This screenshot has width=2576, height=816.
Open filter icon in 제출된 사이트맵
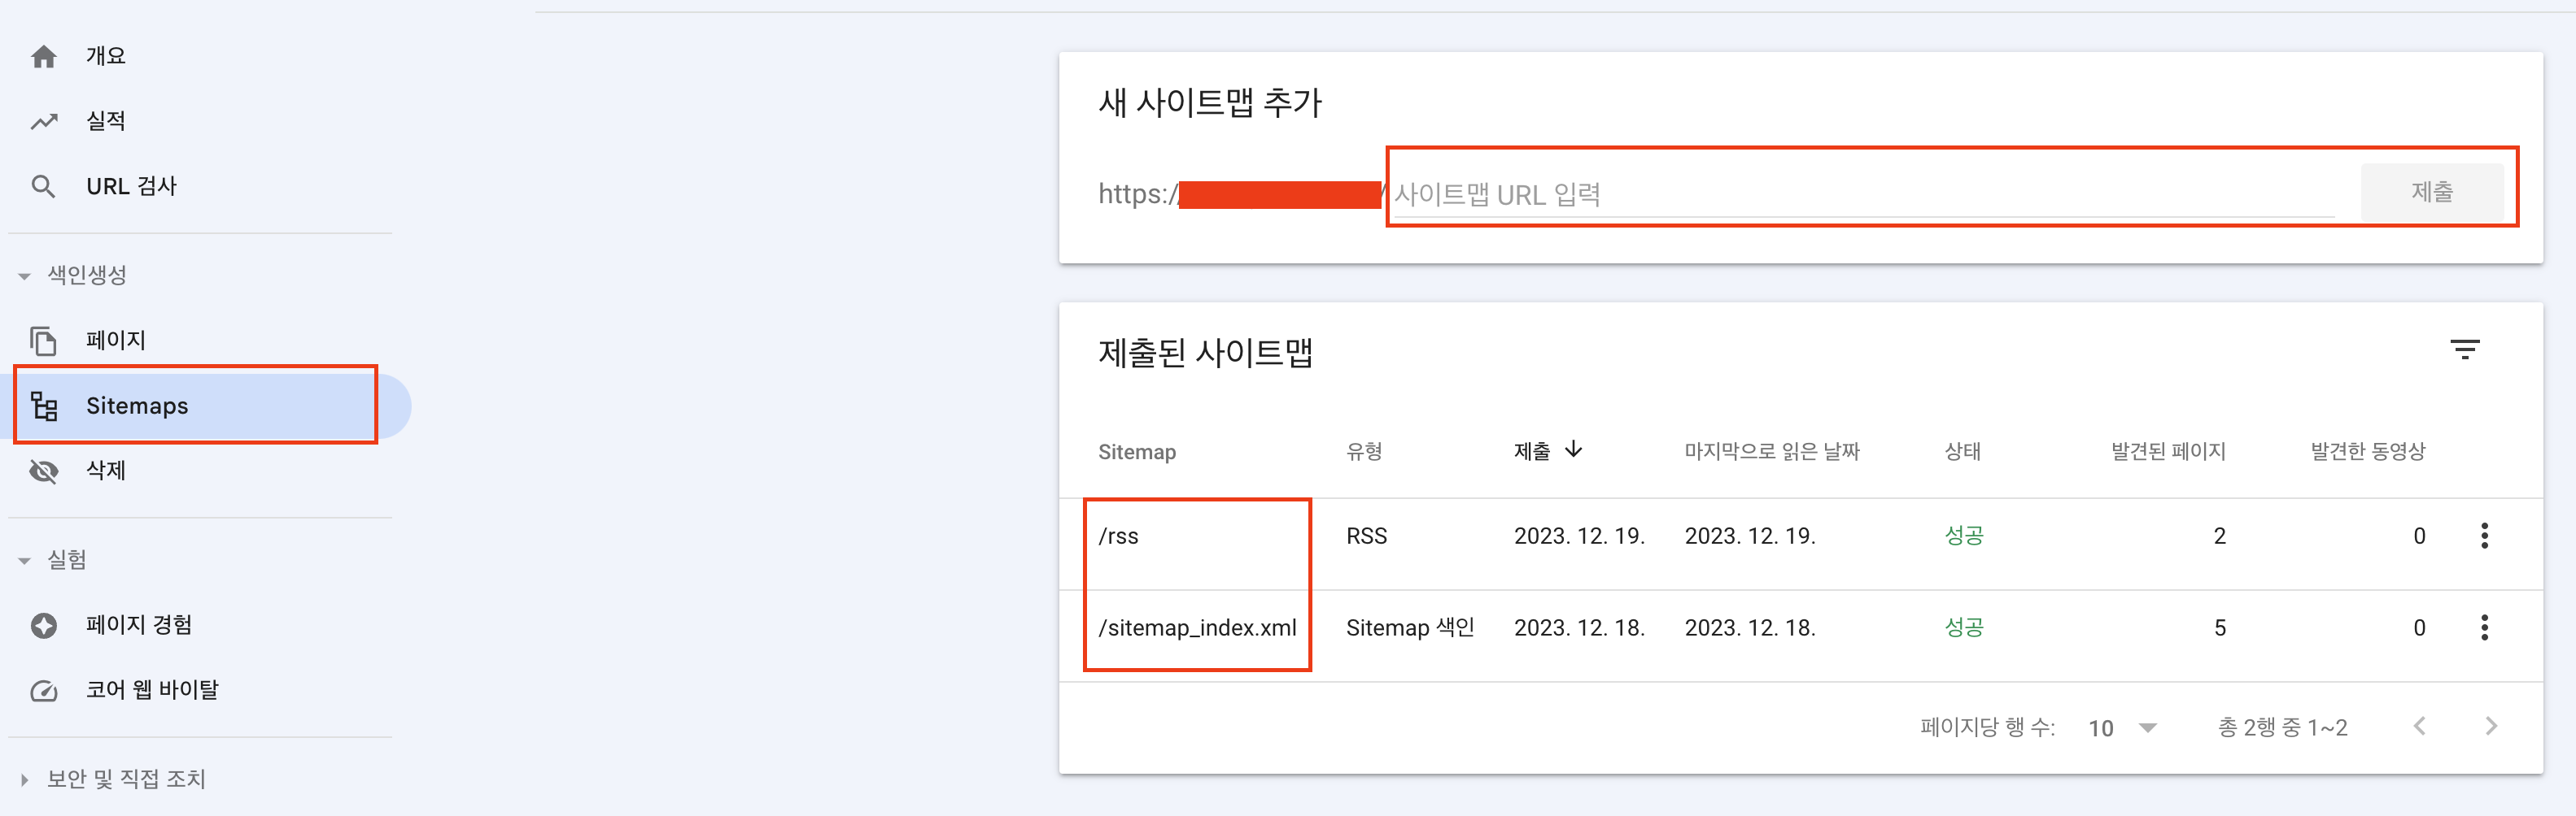click(2464, 349)
